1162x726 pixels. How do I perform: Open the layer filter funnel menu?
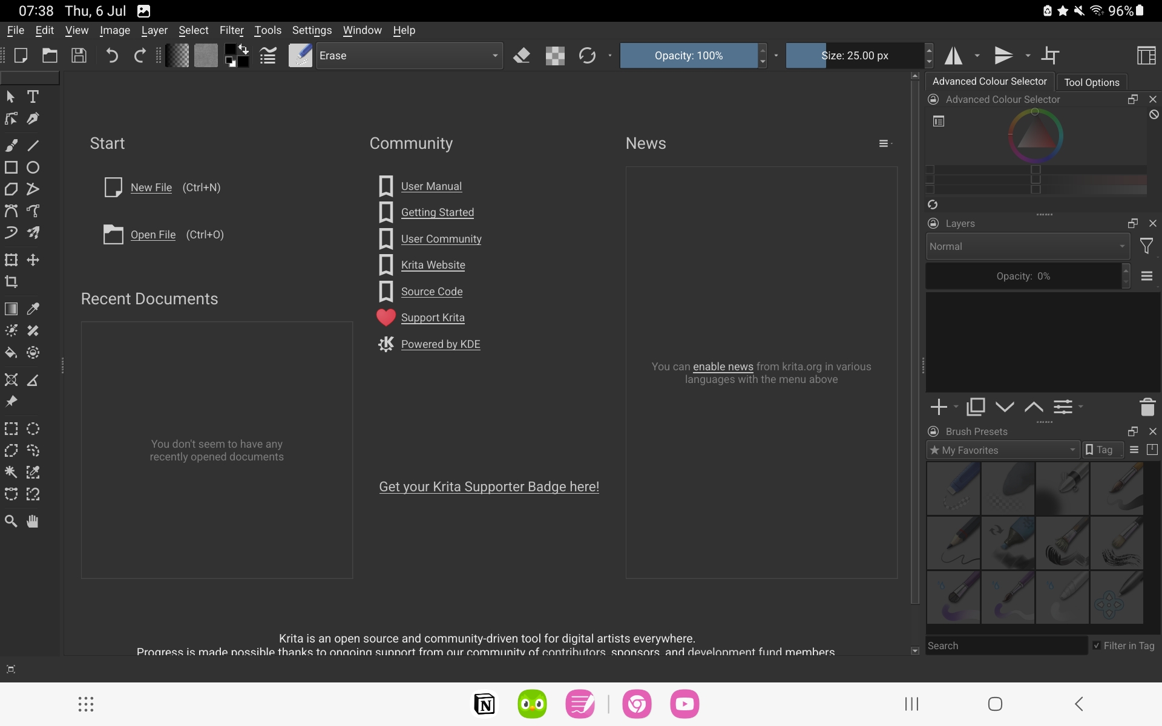tap(1146, 246)
